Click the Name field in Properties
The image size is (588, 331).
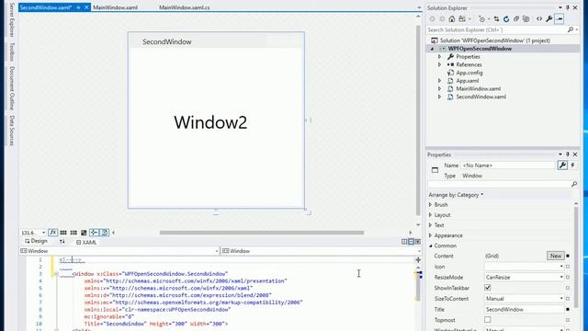508,165
